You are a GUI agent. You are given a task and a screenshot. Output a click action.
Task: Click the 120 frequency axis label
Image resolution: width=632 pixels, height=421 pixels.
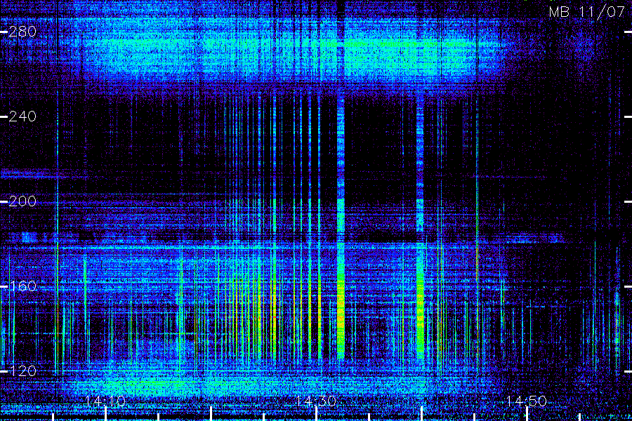pos(22,370)
